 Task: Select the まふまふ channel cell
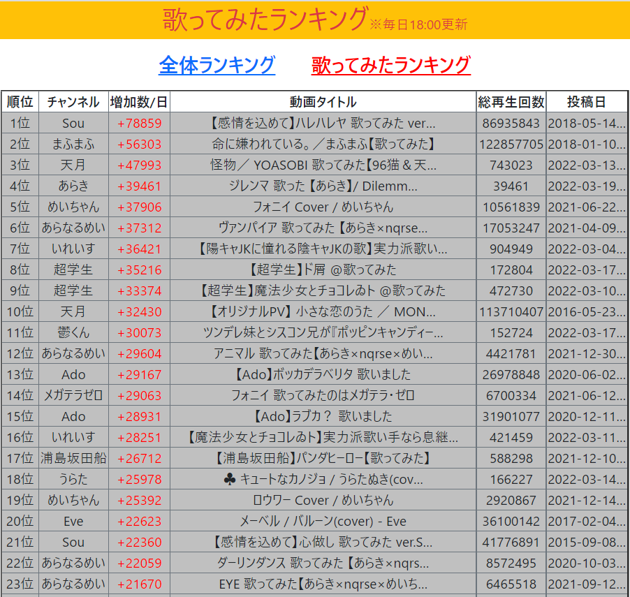[73, 145]
